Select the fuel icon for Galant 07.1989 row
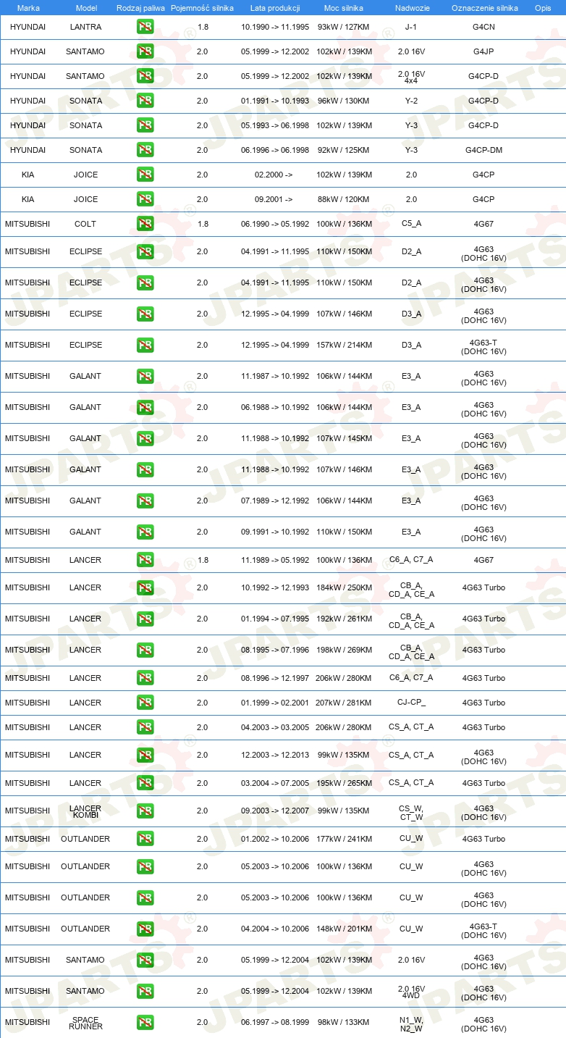 tap(145, 501)
